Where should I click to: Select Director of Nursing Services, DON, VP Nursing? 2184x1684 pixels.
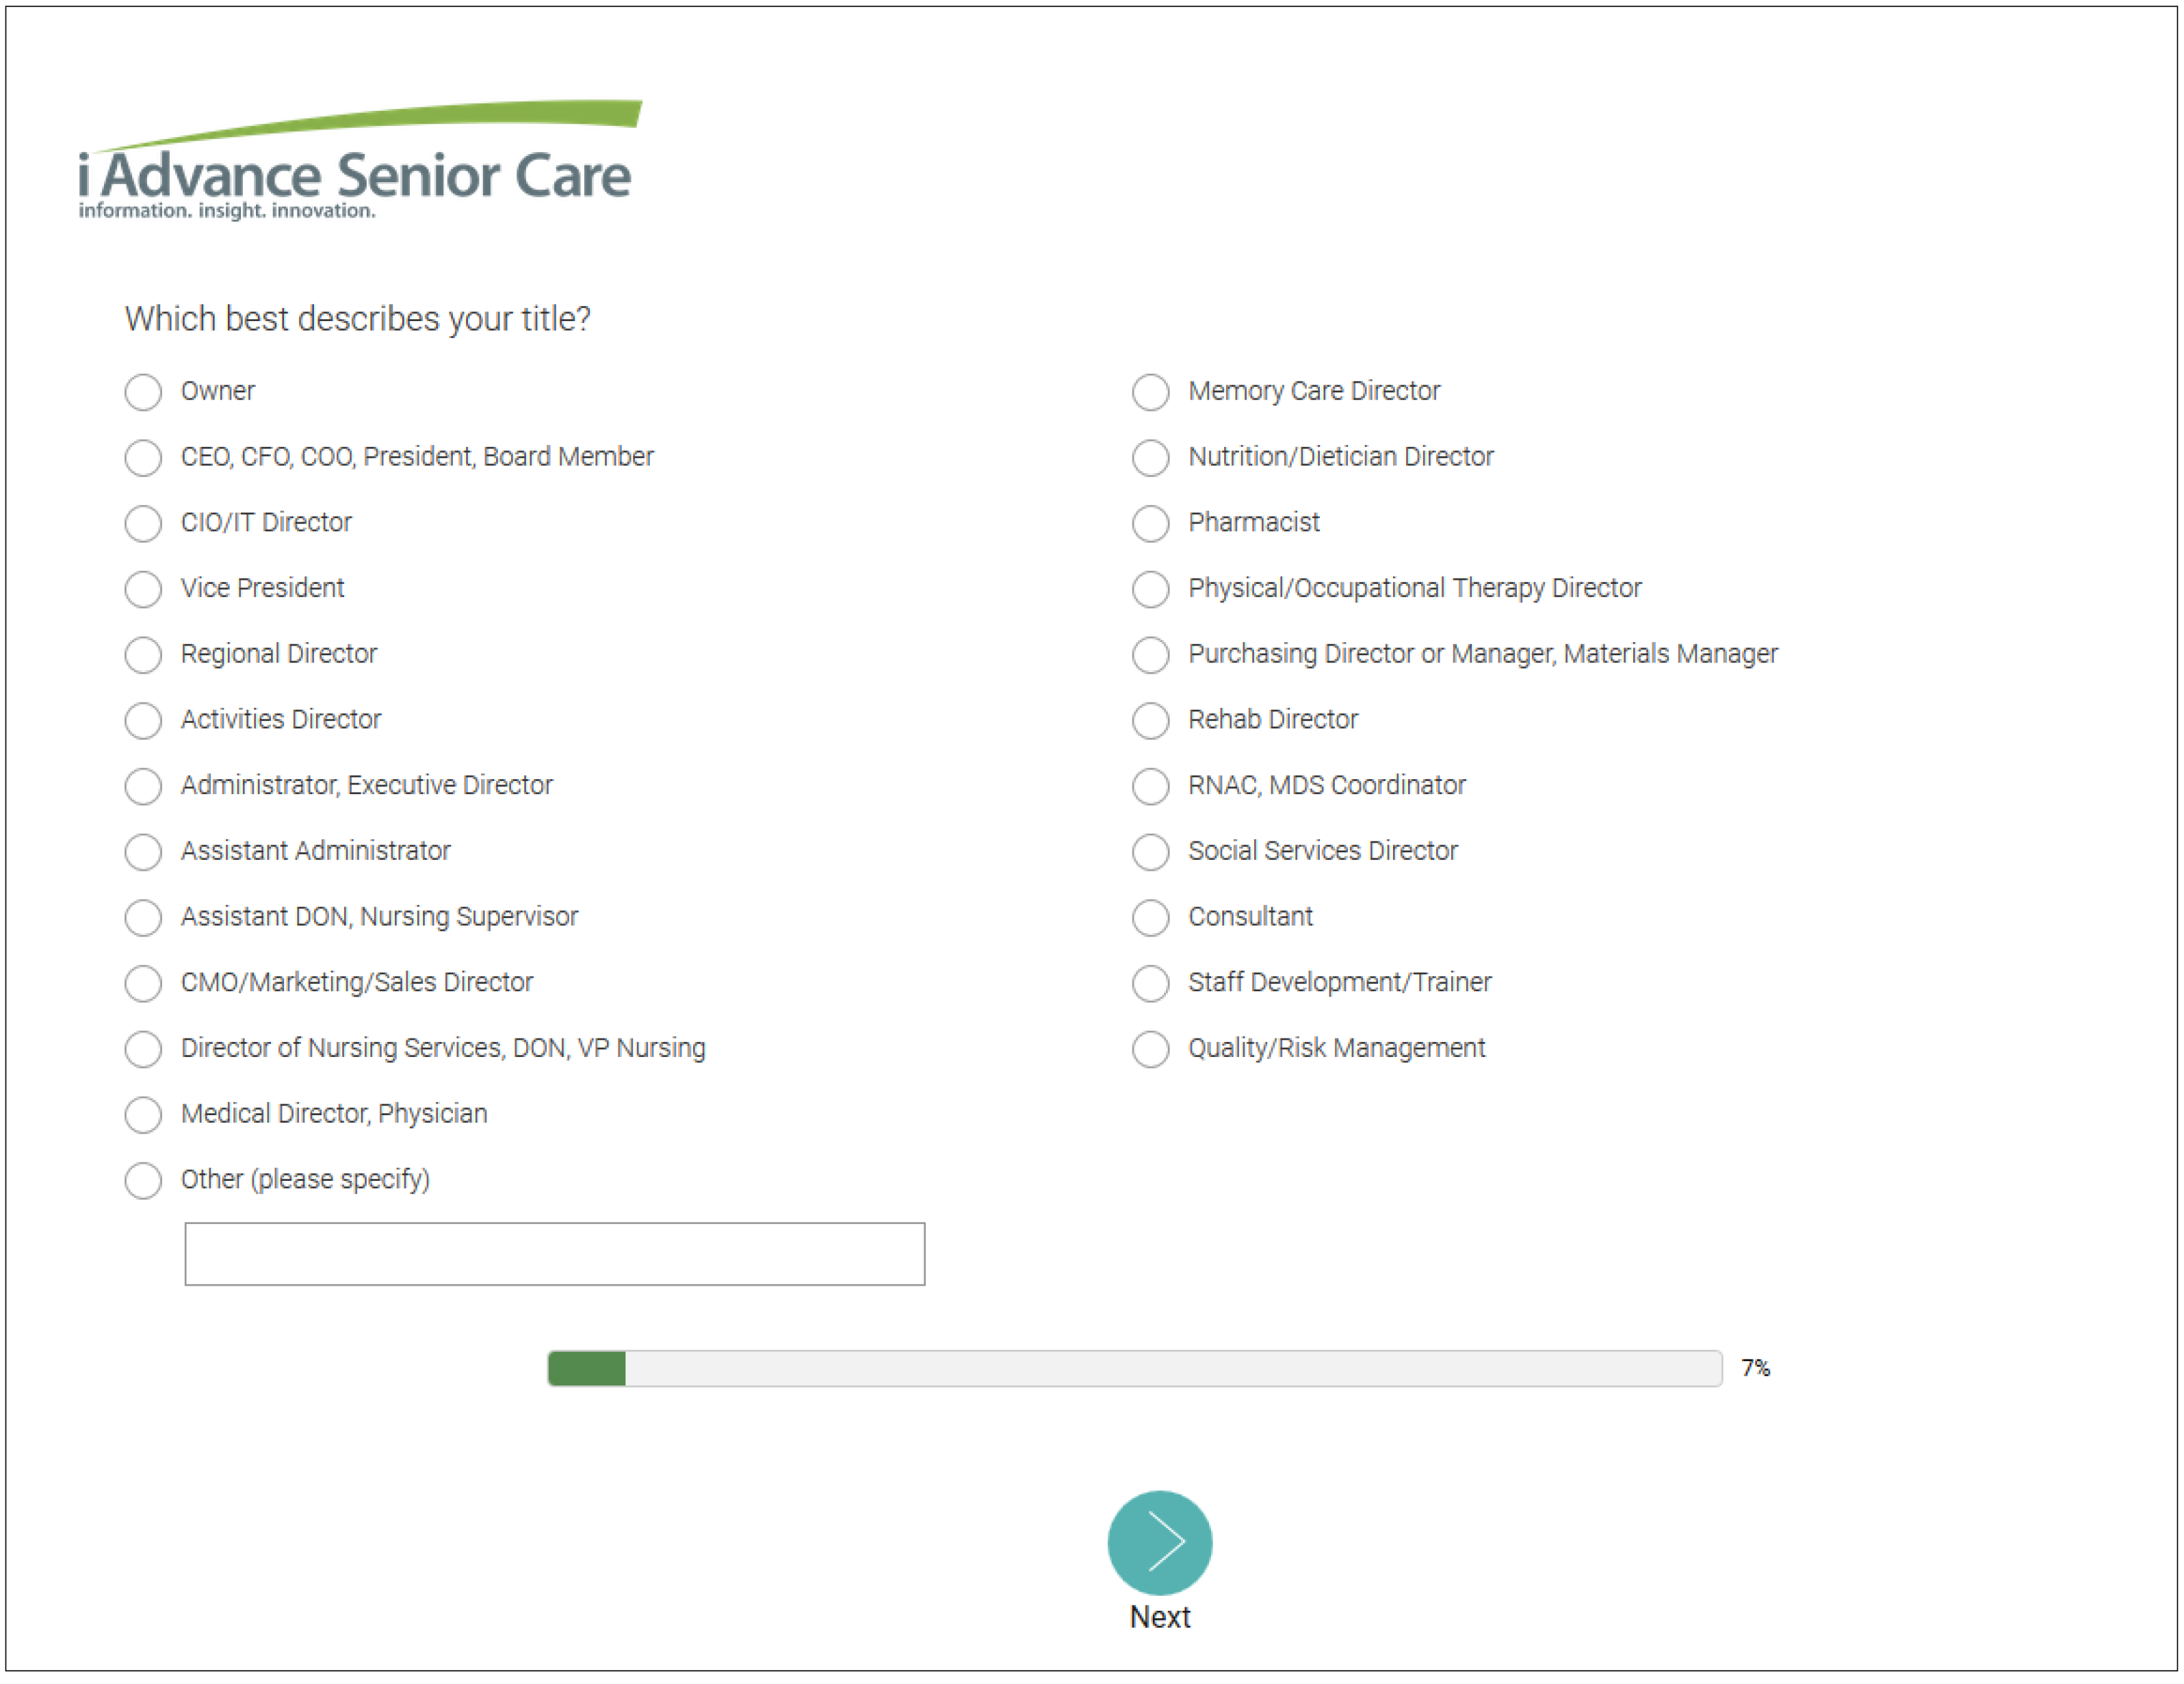point(143,1049)
